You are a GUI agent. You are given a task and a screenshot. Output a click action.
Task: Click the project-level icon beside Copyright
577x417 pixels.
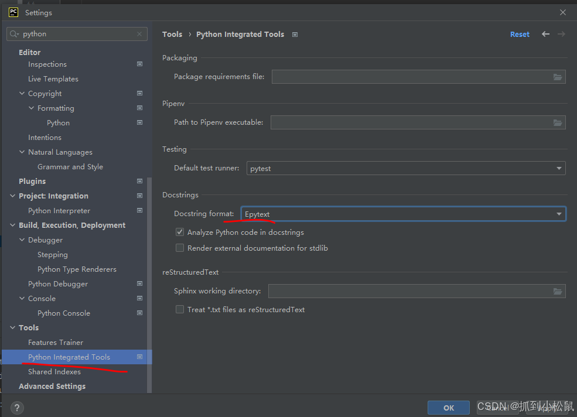pos(140,94)
